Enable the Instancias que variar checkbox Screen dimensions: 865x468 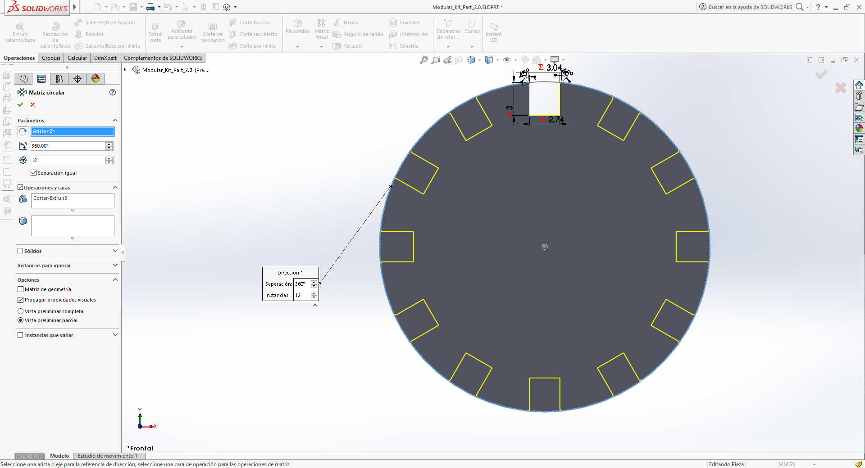point(20,335)
